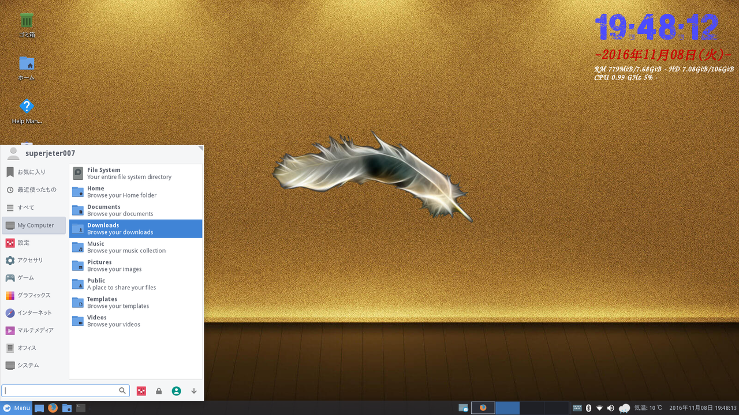Lock the screen with the padlock icon
The width and height of the screenshot is (739, 415).
159,391
